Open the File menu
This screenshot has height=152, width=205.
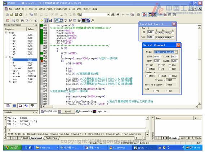tap(11, 9)
